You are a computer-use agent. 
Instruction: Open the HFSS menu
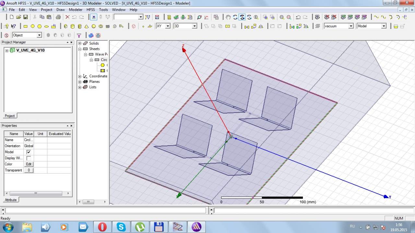(91, 10)
